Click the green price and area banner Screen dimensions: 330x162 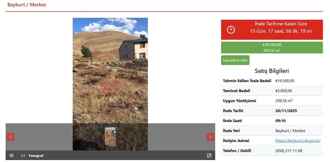point(272,47)
